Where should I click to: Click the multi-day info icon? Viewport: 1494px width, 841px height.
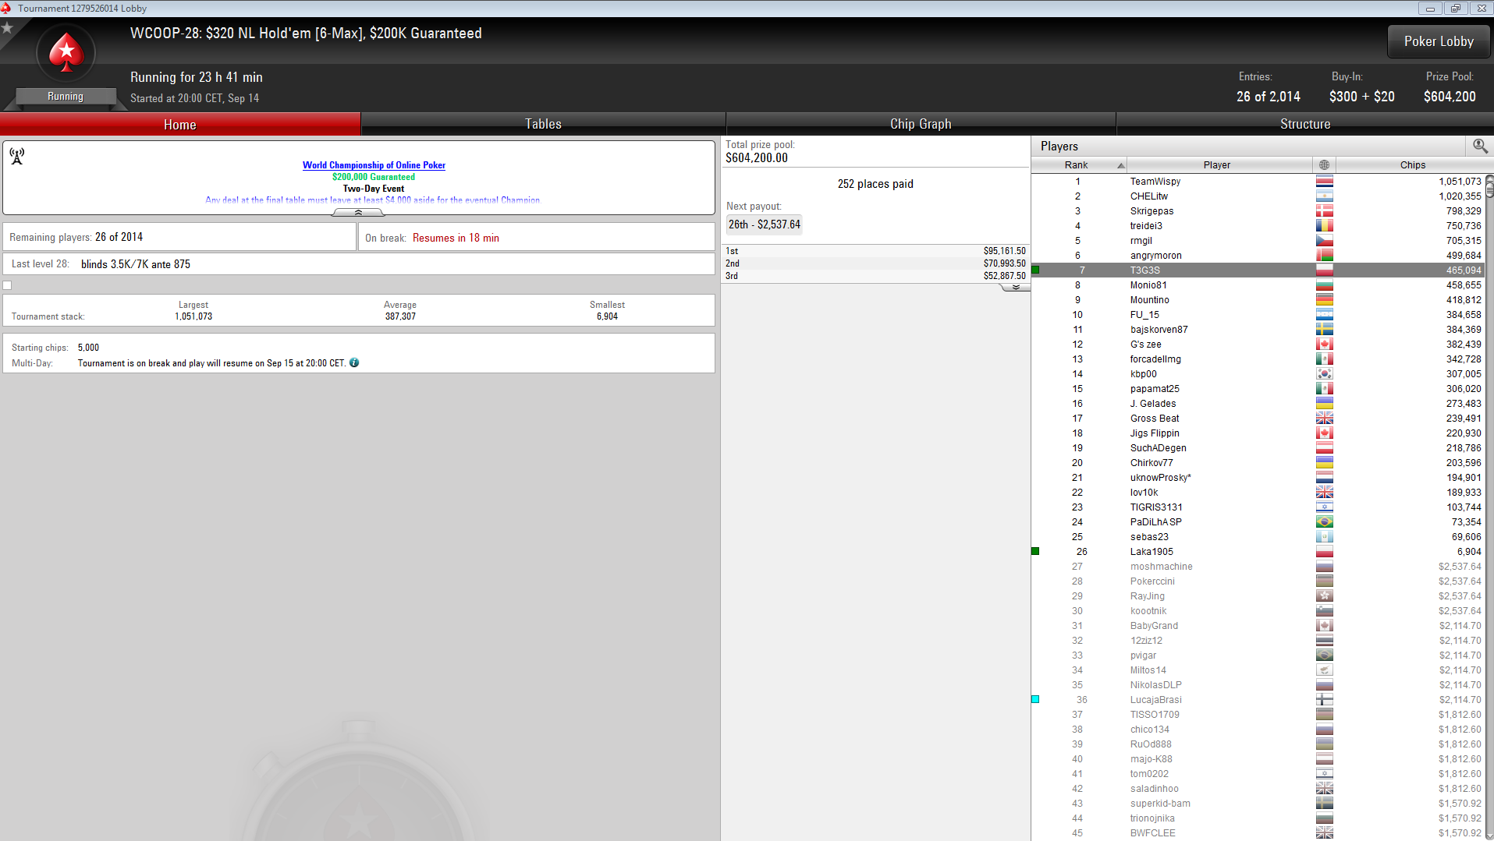[354, 363]
